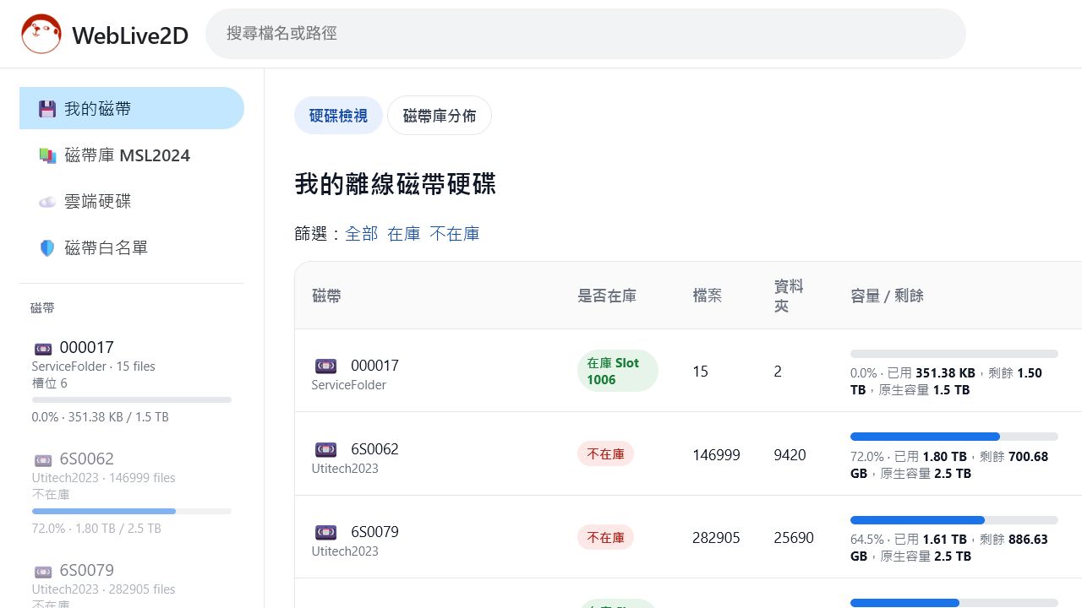Click the cloud icon beside 雲端硬碟
The height and width of the screenshot is (608, 1082).
(x=47, y=202)
